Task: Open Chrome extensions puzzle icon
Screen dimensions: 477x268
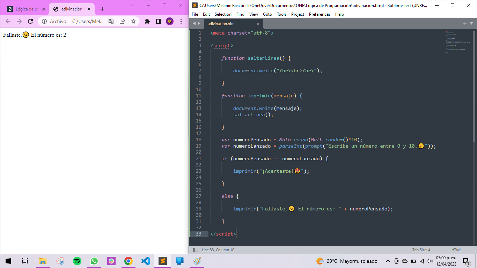Action: tap(147, 21)
